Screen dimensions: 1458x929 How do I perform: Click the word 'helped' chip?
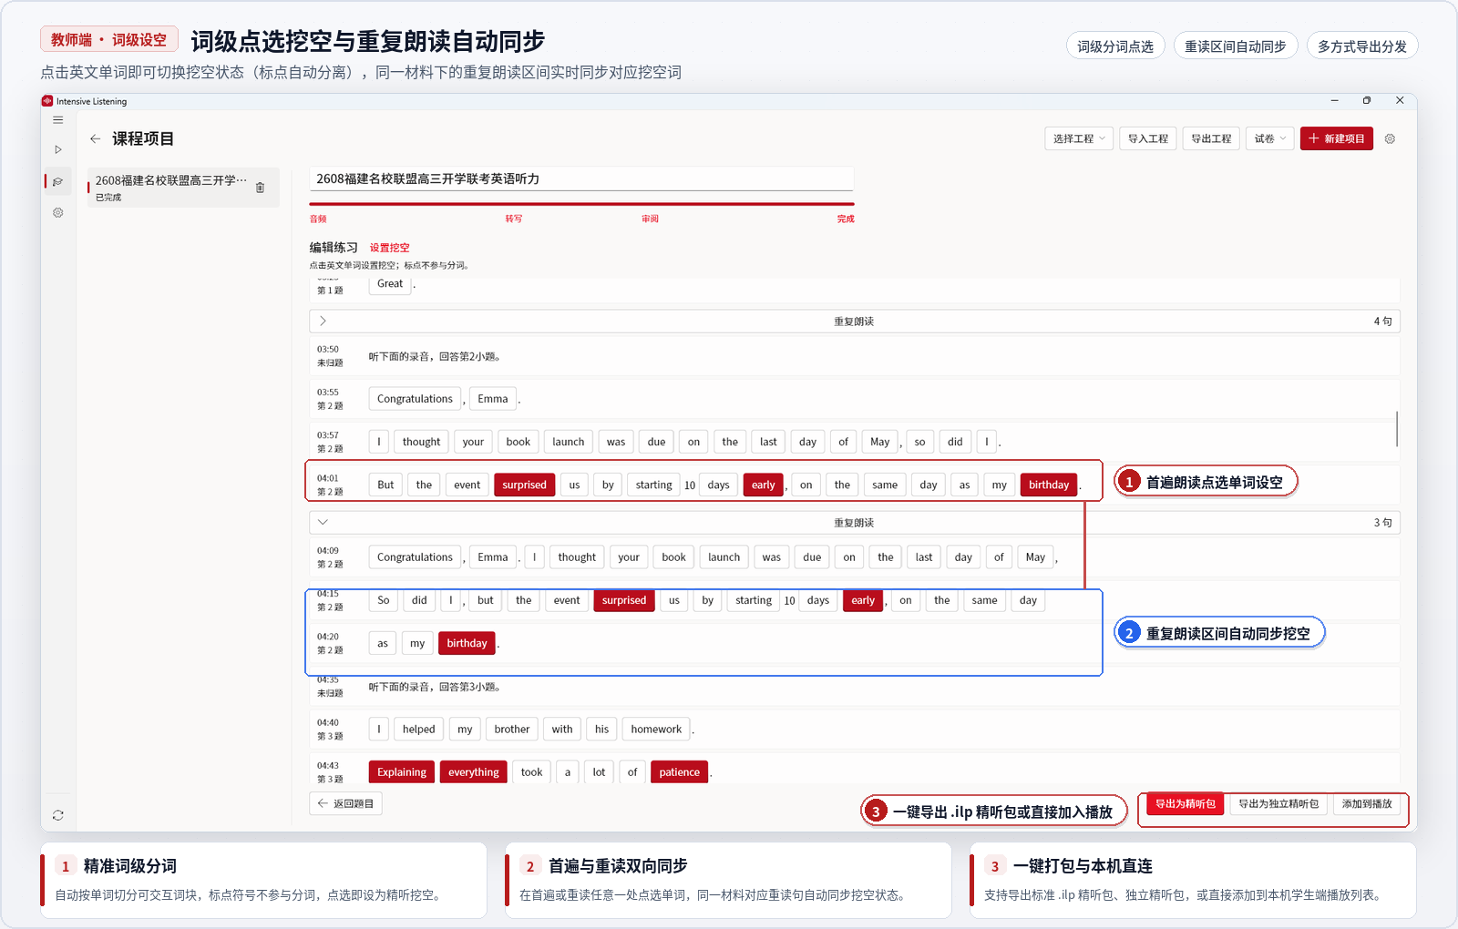419,729
